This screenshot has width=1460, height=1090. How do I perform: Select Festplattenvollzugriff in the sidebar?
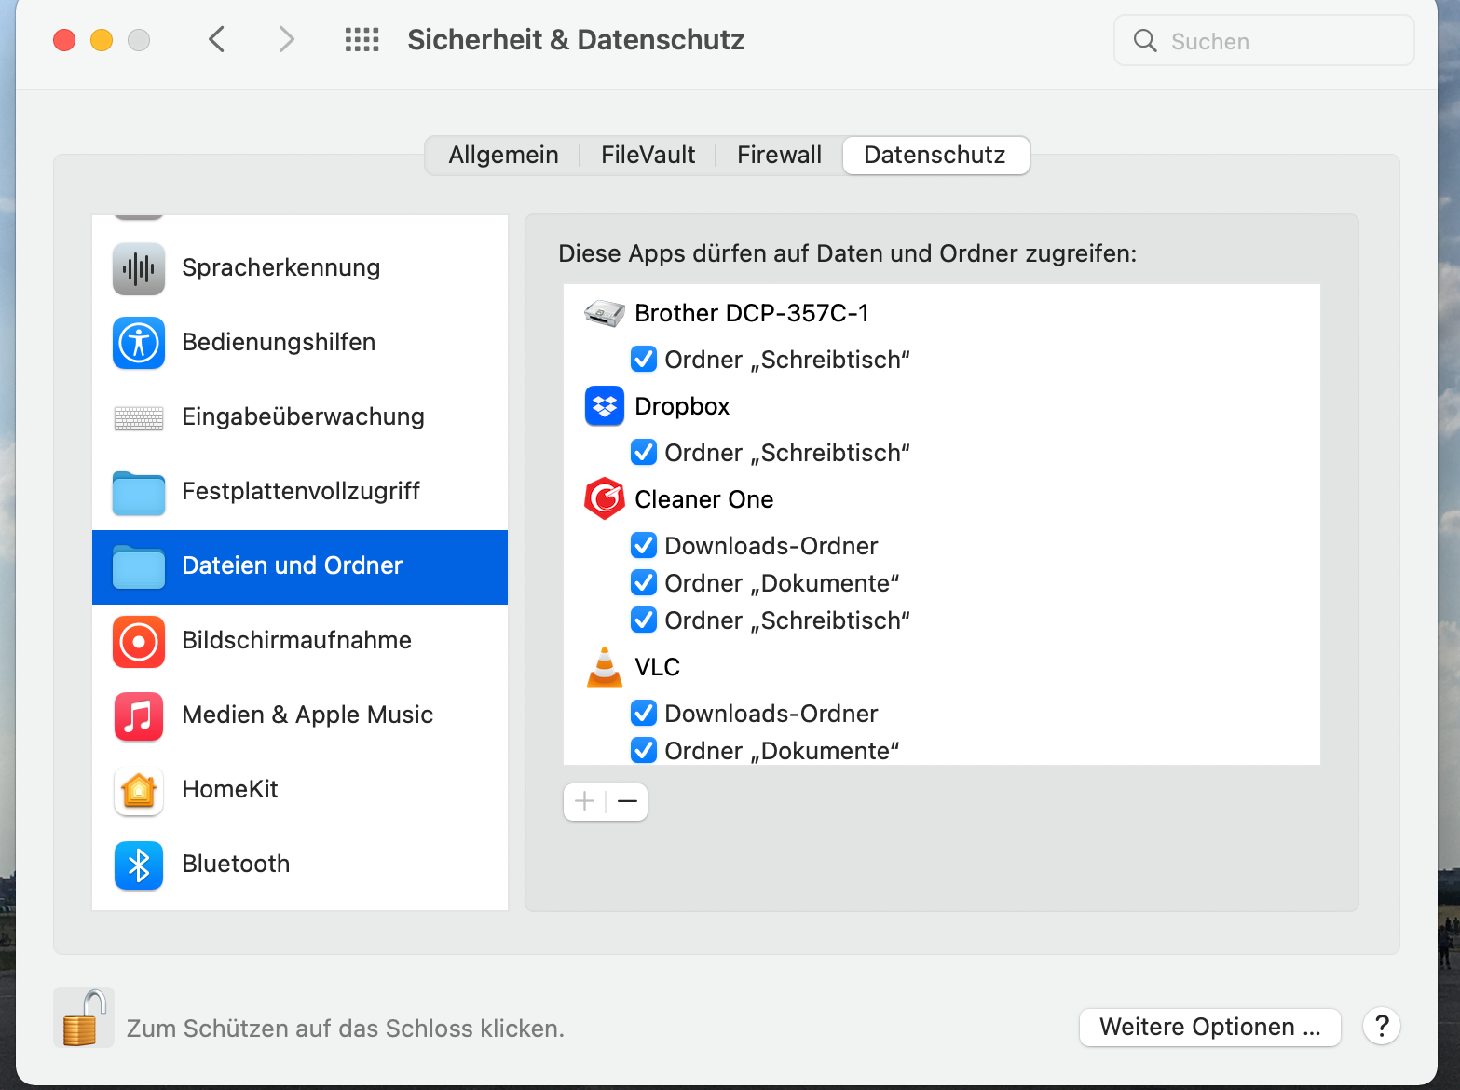(300, 492)
